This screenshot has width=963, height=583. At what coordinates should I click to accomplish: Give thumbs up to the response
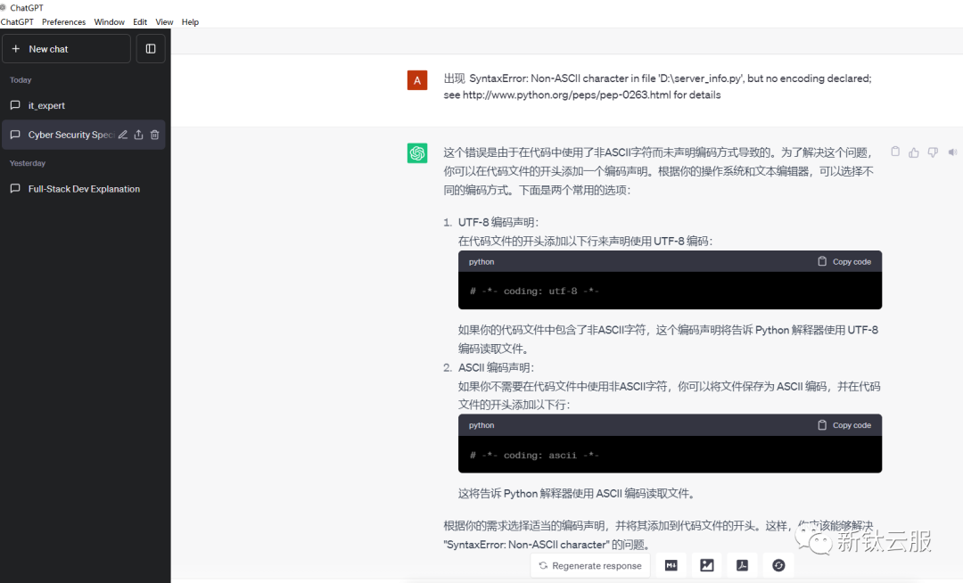(x=914, y=152)
